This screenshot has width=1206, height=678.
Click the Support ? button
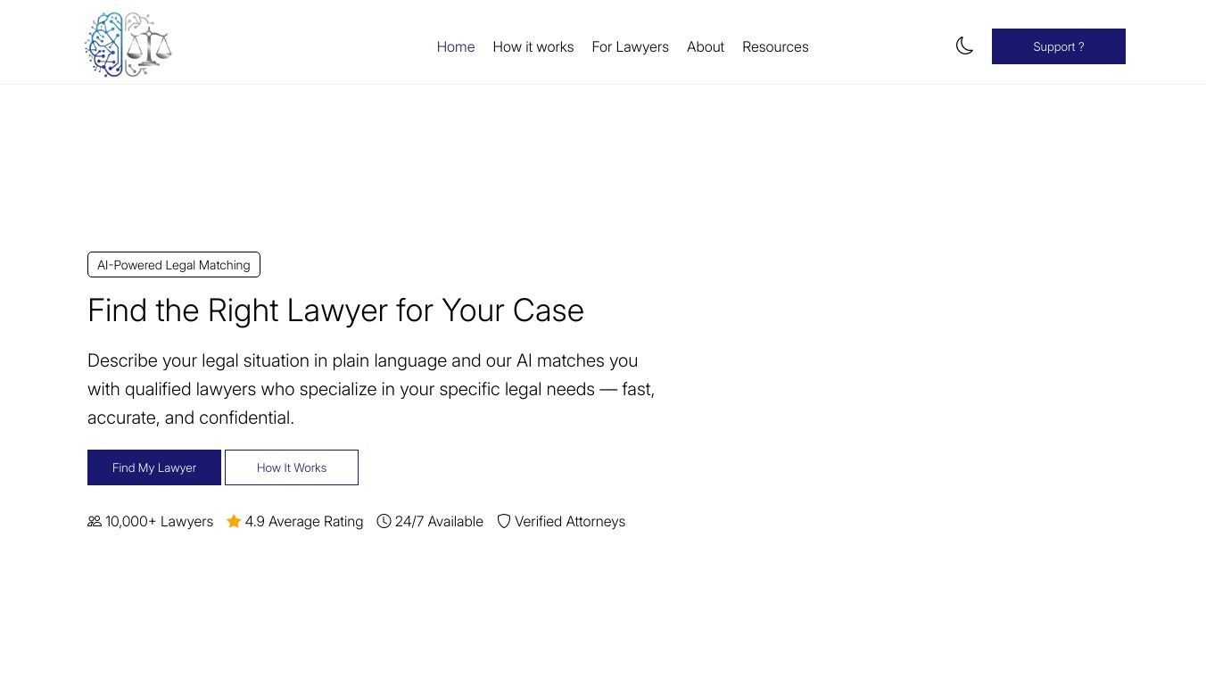point(1058,46)
